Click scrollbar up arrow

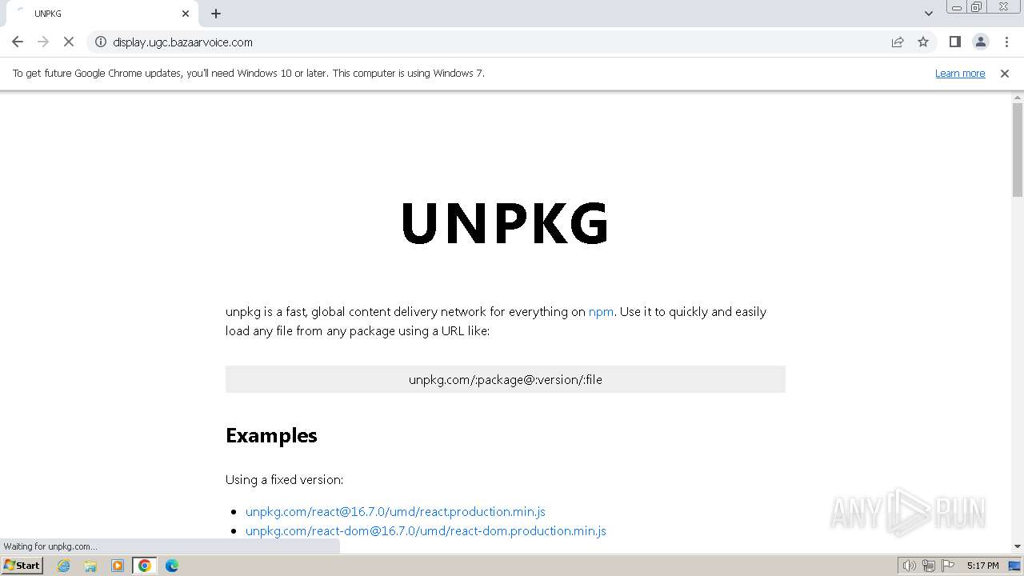(1018, 97)
